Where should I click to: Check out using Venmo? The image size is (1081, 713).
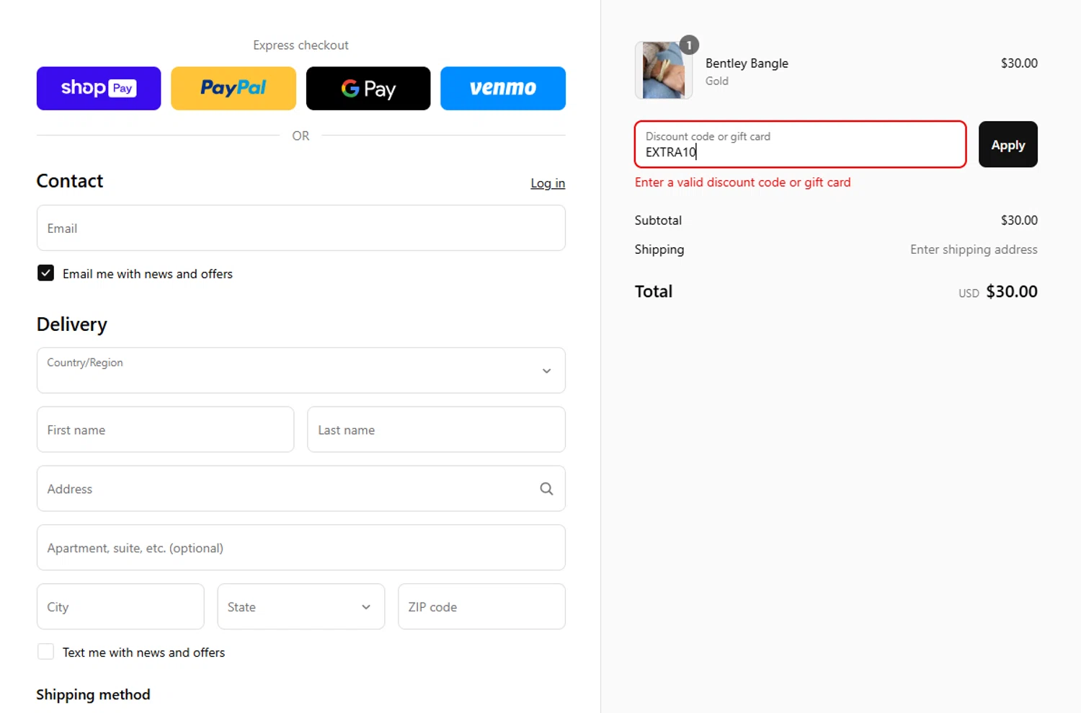pos(503,89)
